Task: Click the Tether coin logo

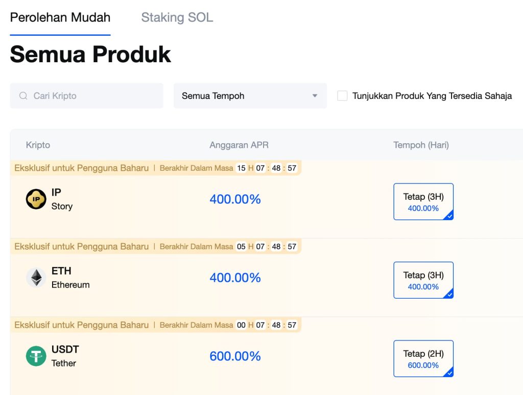Action: (36, 356)
